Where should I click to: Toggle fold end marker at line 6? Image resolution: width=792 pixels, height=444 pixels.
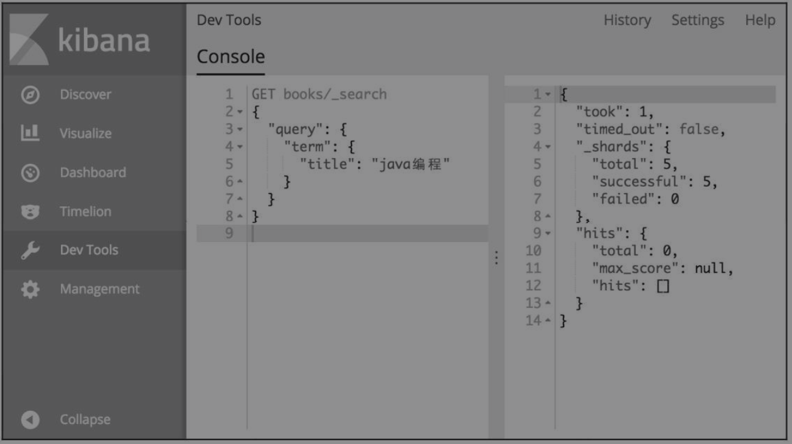pos(238,182)
